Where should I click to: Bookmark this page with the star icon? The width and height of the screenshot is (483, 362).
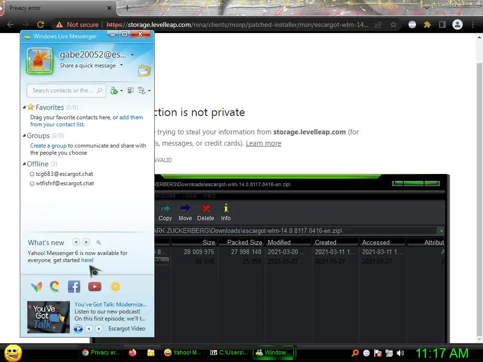click(x=393, y=25)
